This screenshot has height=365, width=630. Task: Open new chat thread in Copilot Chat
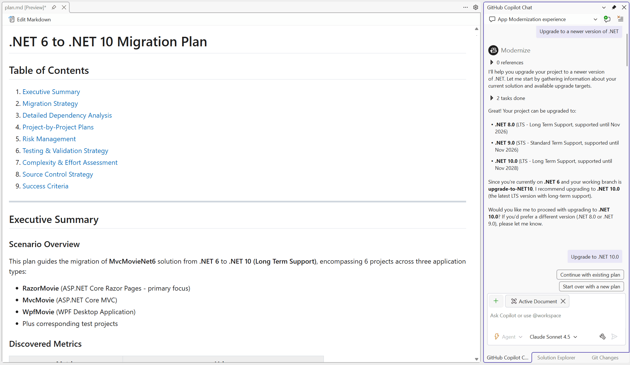[x=607, y=19]
